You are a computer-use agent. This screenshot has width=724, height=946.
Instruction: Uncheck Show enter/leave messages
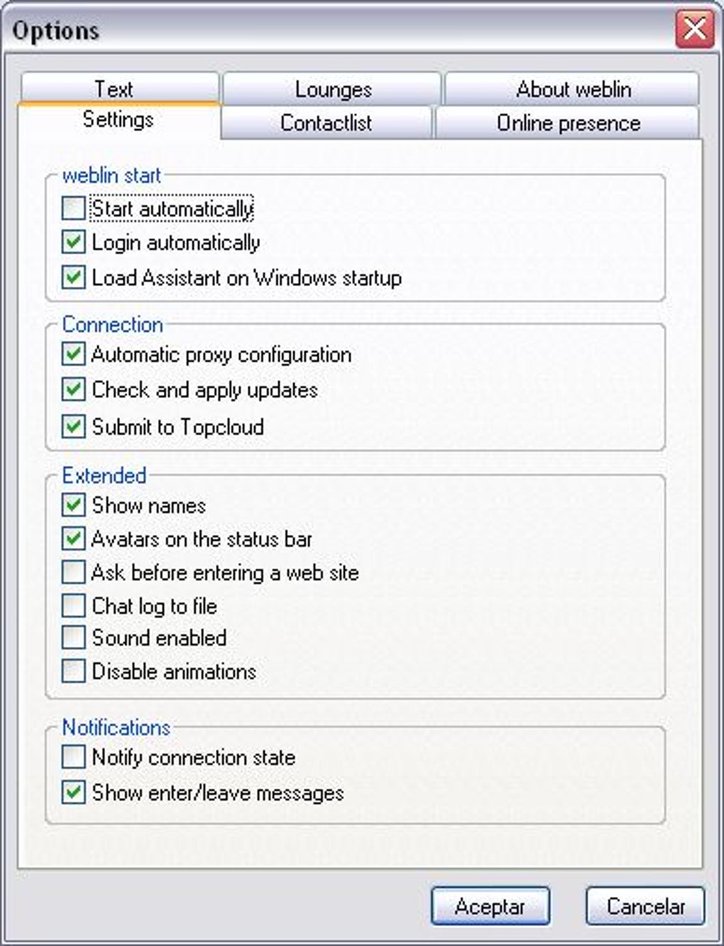tap(73, 793)
